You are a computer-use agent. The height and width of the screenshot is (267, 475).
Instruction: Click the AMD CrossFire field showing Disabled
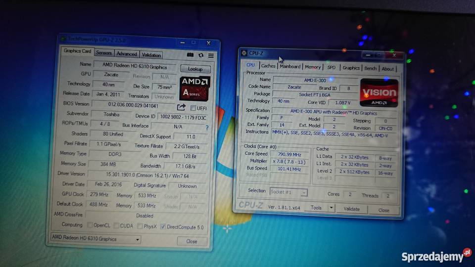click(145, 216)
